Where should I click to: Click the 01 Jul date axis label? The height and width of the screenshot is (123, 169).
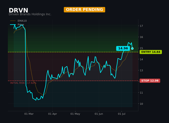122,114
